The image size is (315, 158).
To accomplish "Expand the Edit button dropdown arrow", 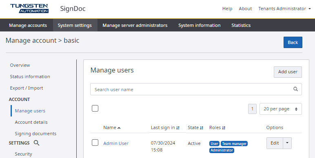I will coord(287,143).
